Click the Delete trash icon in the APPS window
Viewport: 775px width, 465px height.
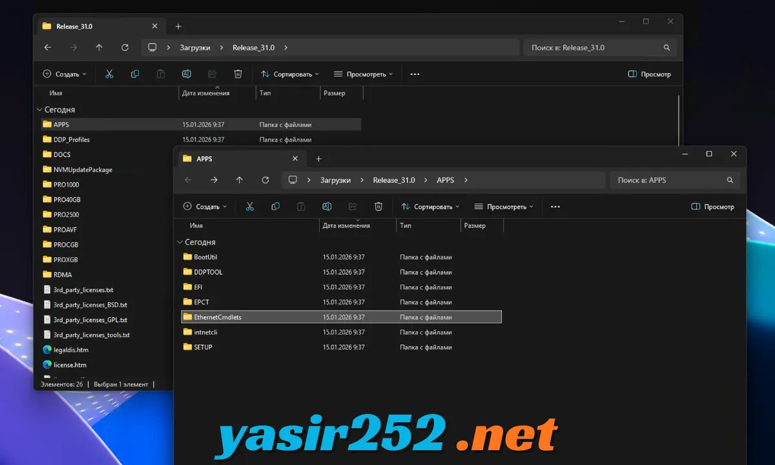point(378,207)
